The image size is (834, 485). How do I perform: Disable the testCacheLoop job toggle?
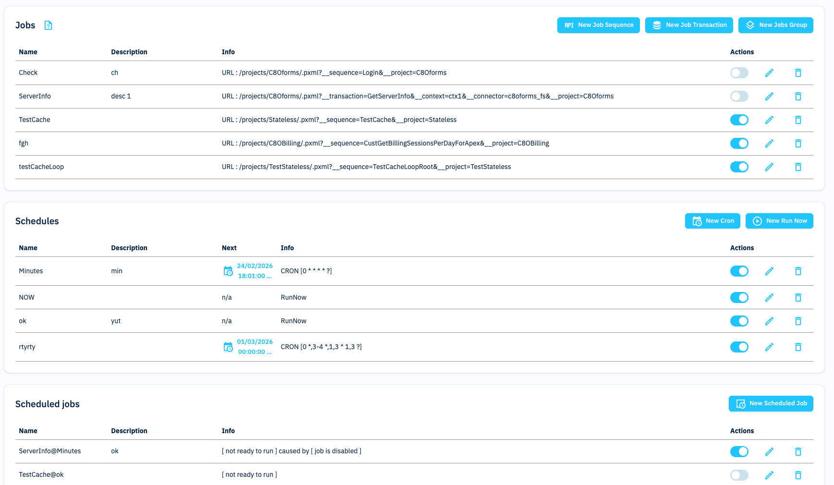739,167
